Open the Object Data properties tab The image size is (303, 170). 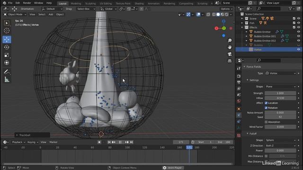pyautogui.click(x=239, y=127)
